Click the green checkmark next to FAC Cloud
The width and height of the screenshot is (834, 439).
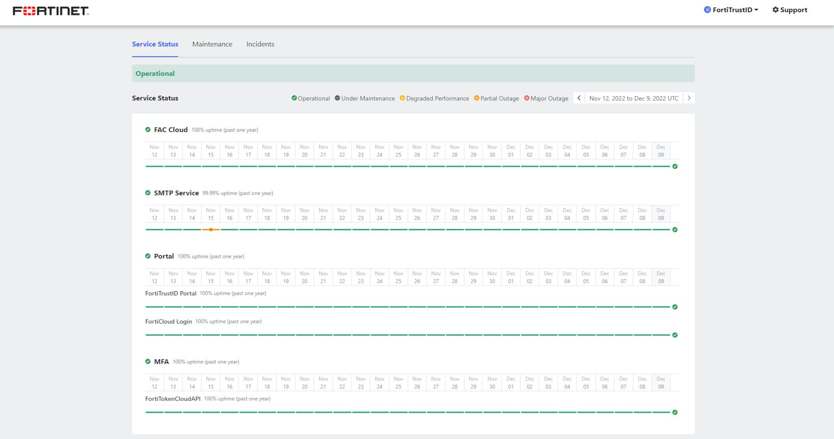coord(147,129)
